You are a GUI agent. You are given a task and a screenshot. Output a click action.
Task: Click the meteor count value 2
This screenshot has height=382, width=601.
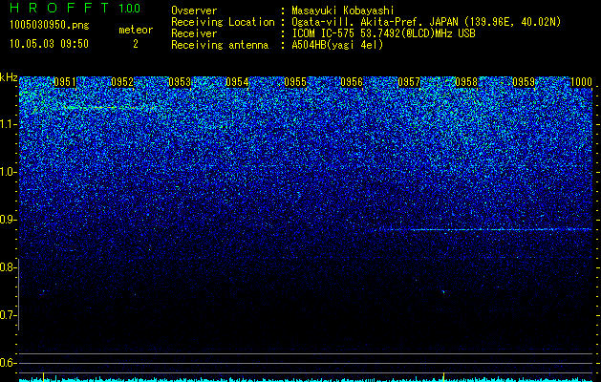136,44
